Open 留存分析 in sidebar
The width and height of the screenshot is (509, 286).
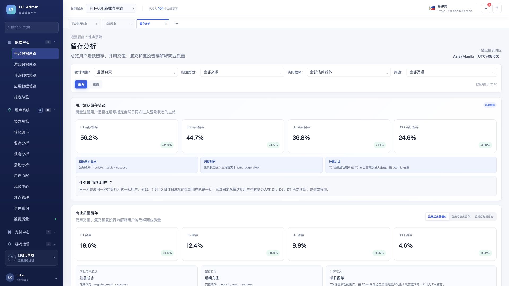35,143
